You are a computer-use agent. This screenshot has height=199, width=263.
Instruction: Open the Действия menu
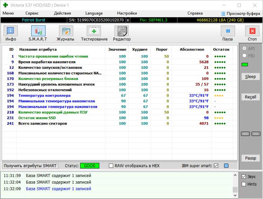pos(62,13)
